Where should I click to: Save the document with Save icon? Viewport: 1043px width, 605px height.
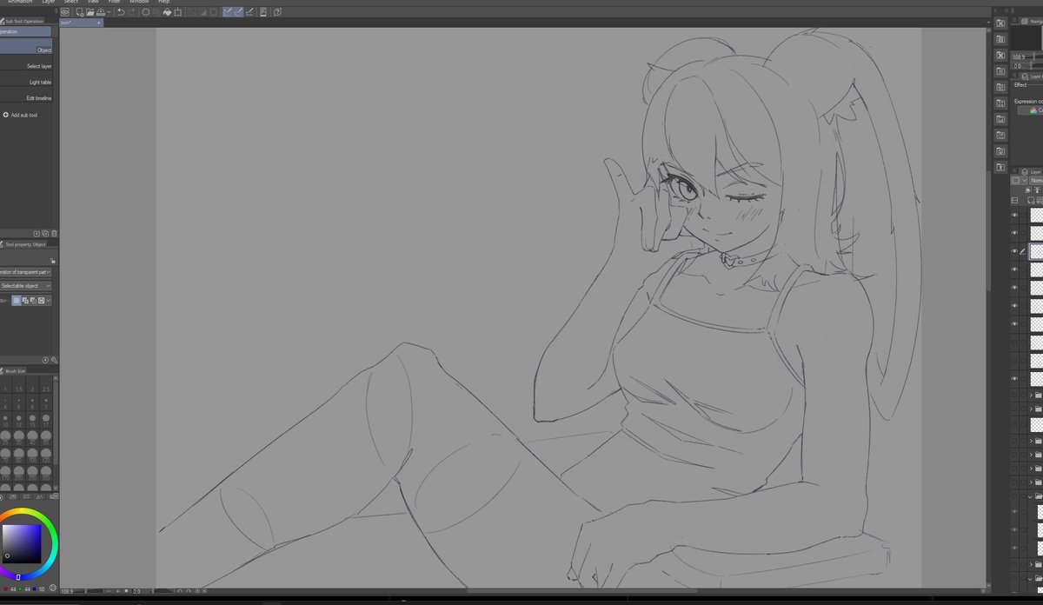coord(101,12)
